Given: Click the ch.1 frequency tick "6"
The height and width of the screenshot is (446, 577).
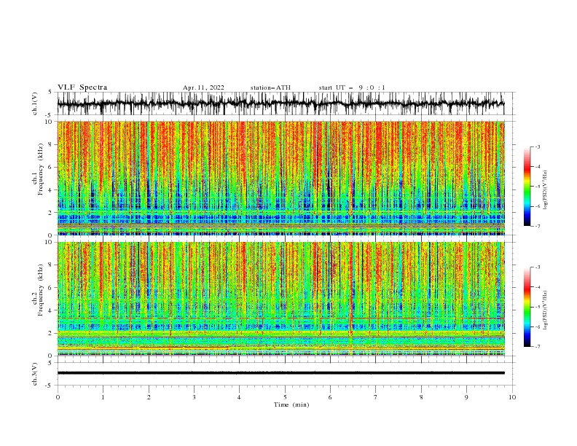Looking at the screenshot, I should point(51,167).
